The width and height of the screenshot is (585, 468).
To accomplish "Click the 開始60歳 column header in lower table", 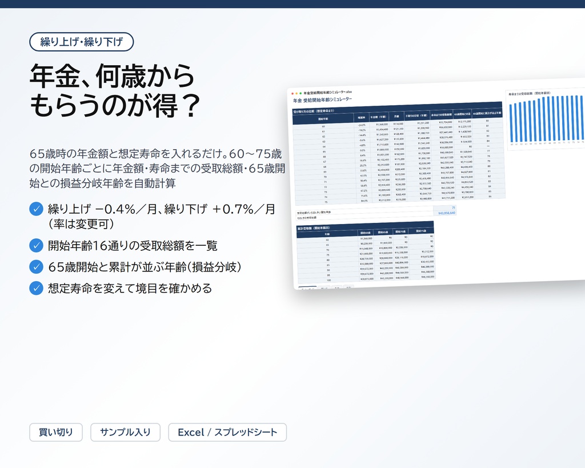I will point(366,233).
